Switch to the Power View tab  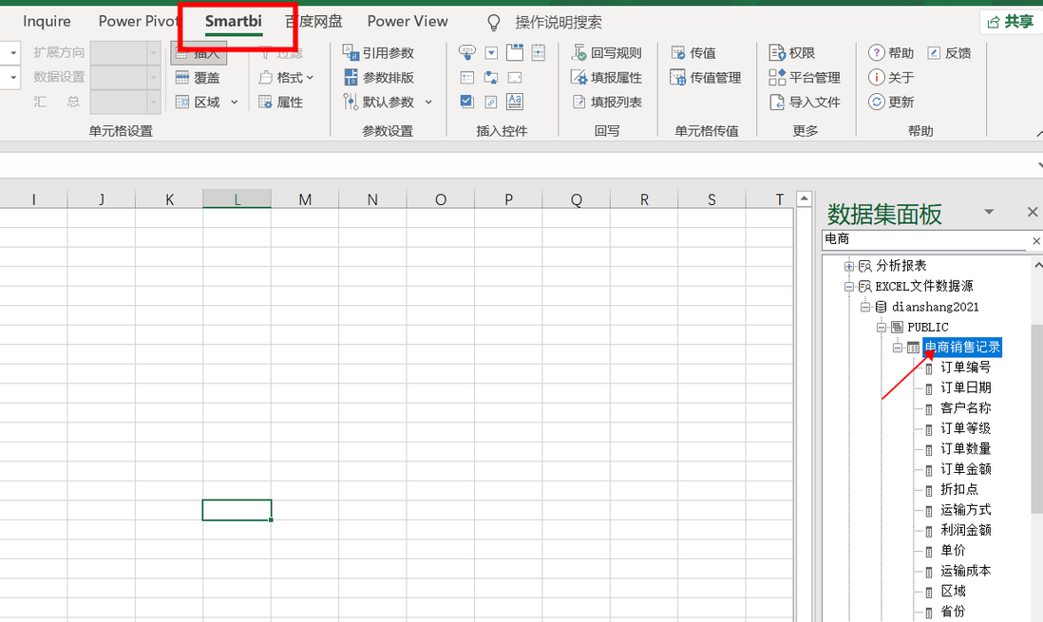click(x=408, y=21)
